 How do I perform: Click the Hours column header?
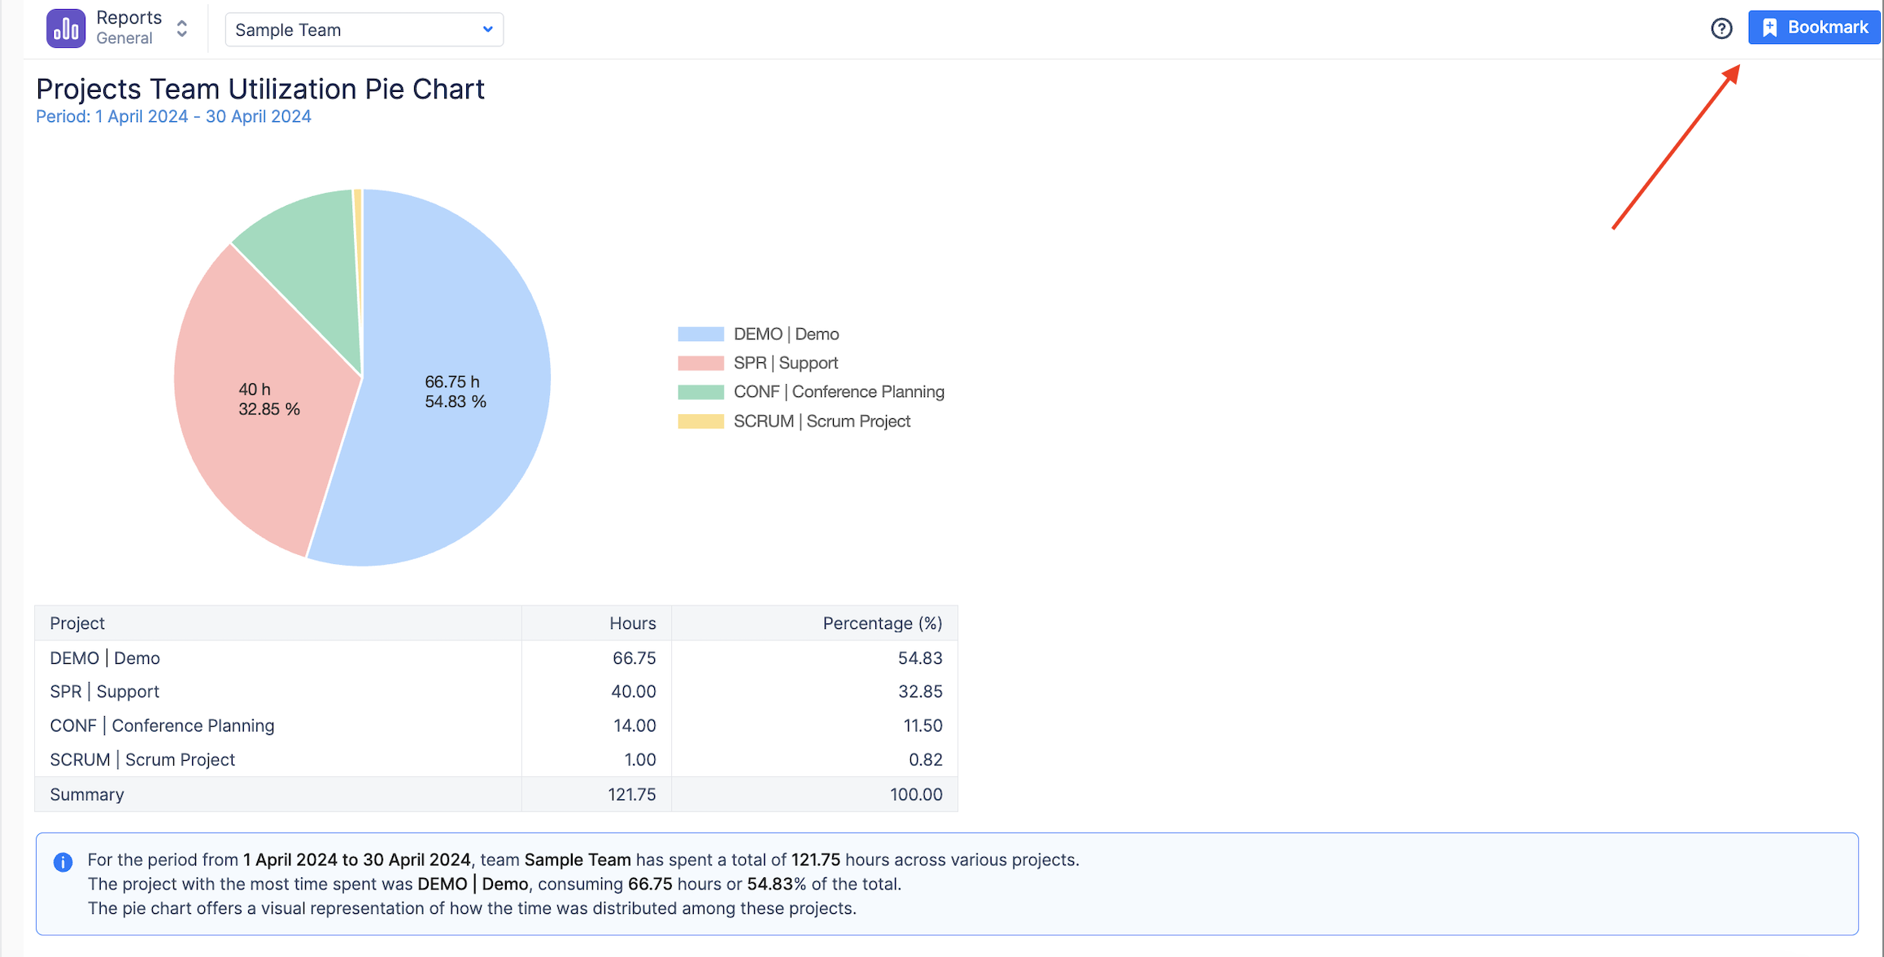coord(632,623)
